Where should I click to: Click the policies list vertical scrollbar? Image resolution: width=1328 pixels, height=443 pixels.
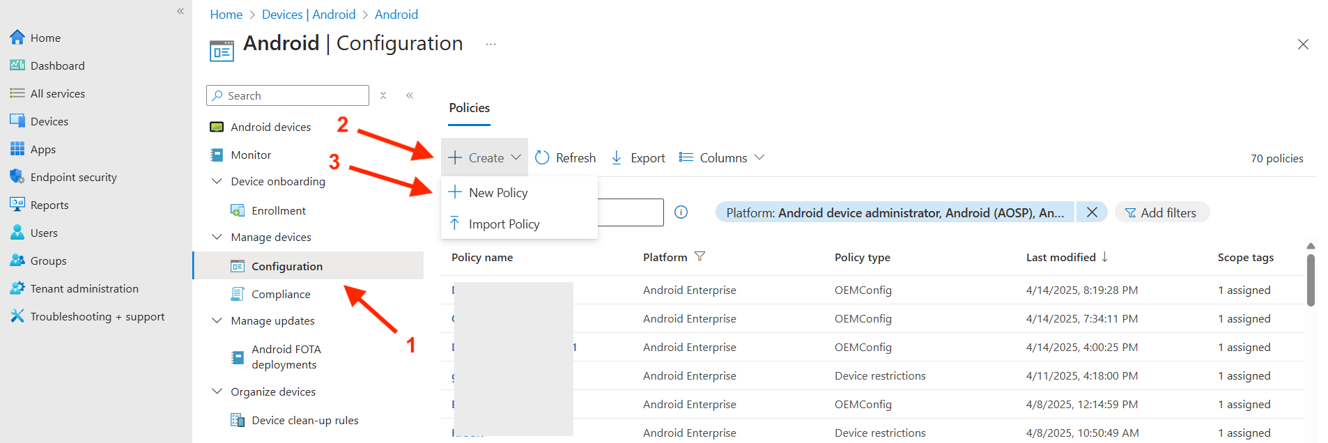pos(1311,280)
